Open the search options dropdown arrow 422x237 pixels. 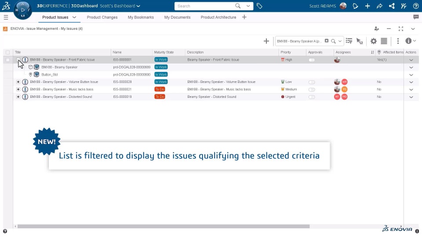point(248,6)
